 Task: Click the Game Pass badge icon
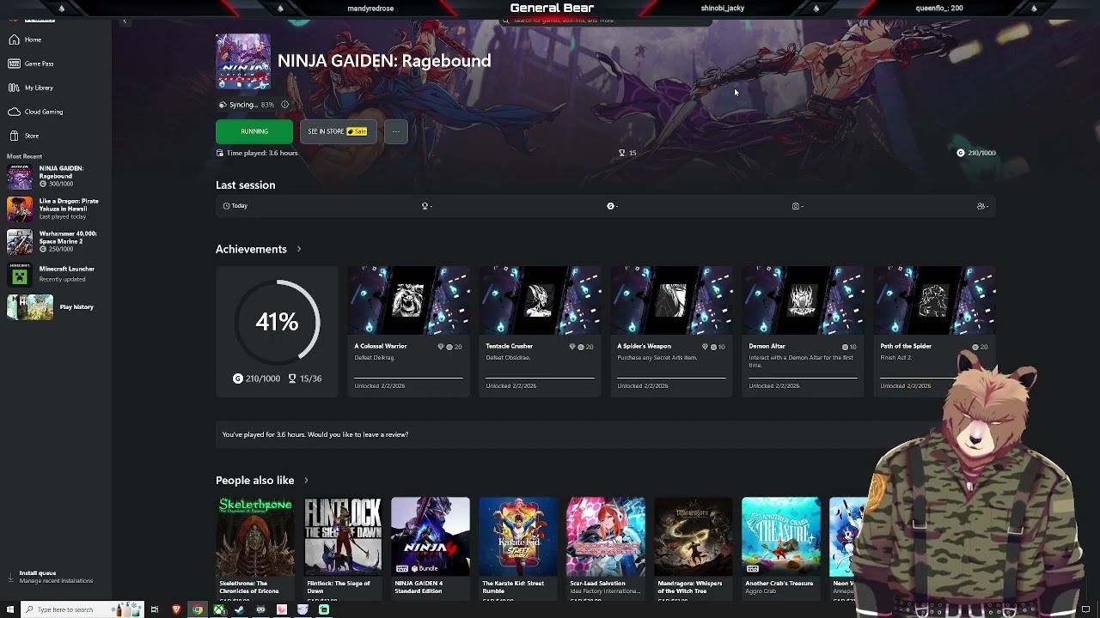pos(14,64)
